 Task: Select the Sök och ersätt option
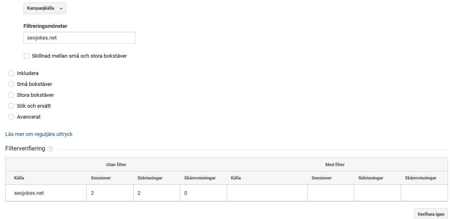11,106
